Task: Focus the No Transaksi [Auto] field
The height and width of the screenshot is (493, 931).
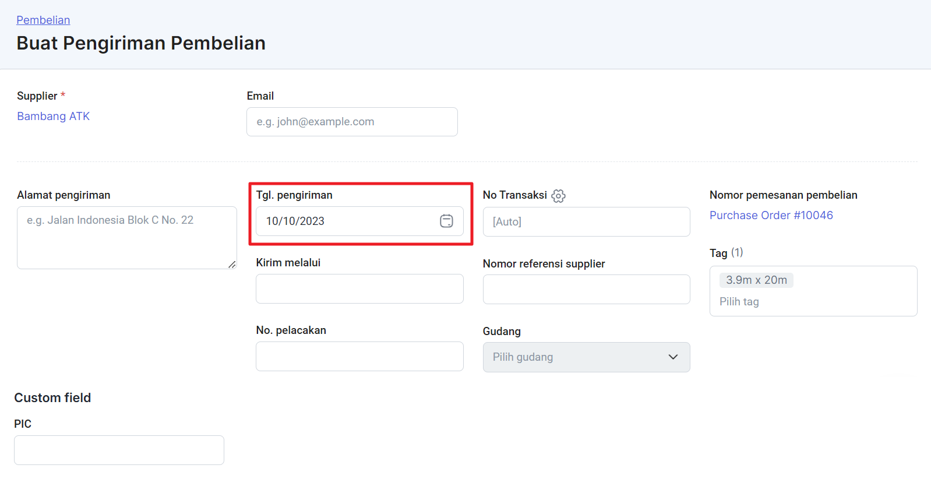Action: tap(586, 222)
